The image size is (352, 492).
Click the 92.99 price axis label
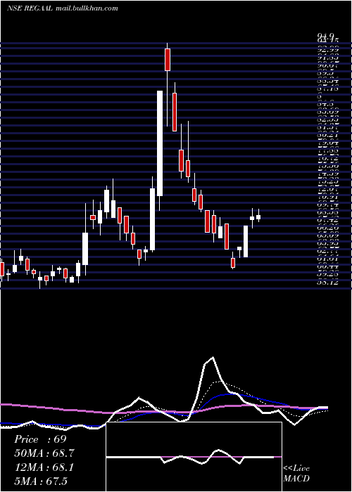coord(327,48)
